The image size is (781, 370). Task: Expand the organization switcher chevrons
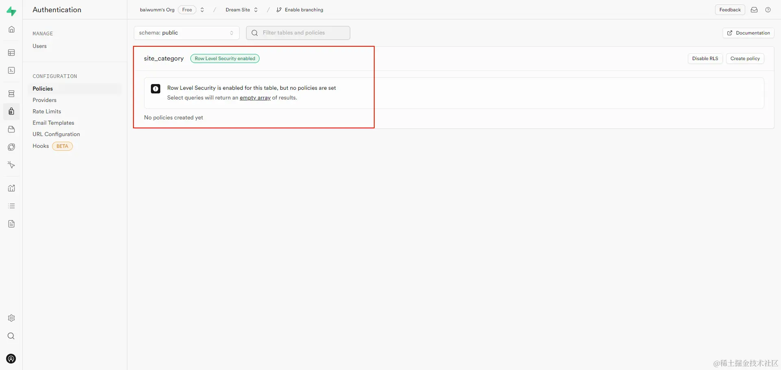click(x=202, y=10)
